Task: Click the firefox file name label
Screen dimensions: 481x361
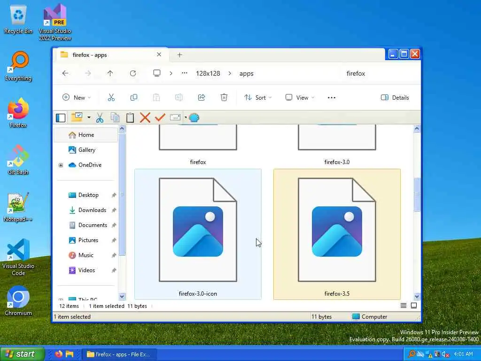Action: pyautogui.click(x=198, y=162)
